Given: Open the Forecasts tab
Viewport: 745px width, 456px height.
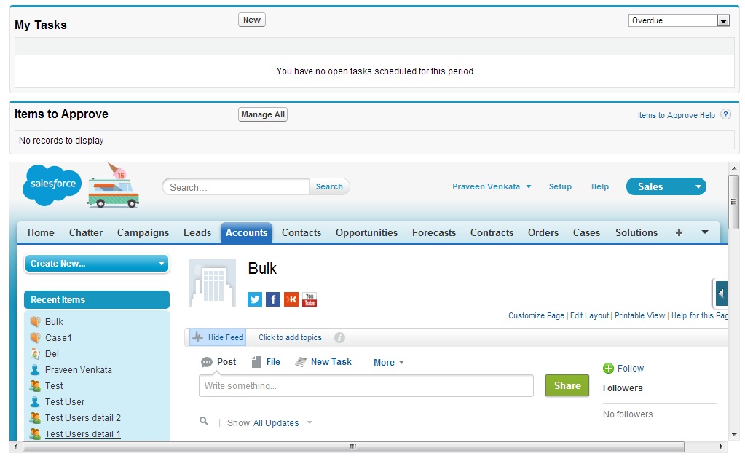Looking at the screenshot, I should pyautogui.click(x=434, y=232).
